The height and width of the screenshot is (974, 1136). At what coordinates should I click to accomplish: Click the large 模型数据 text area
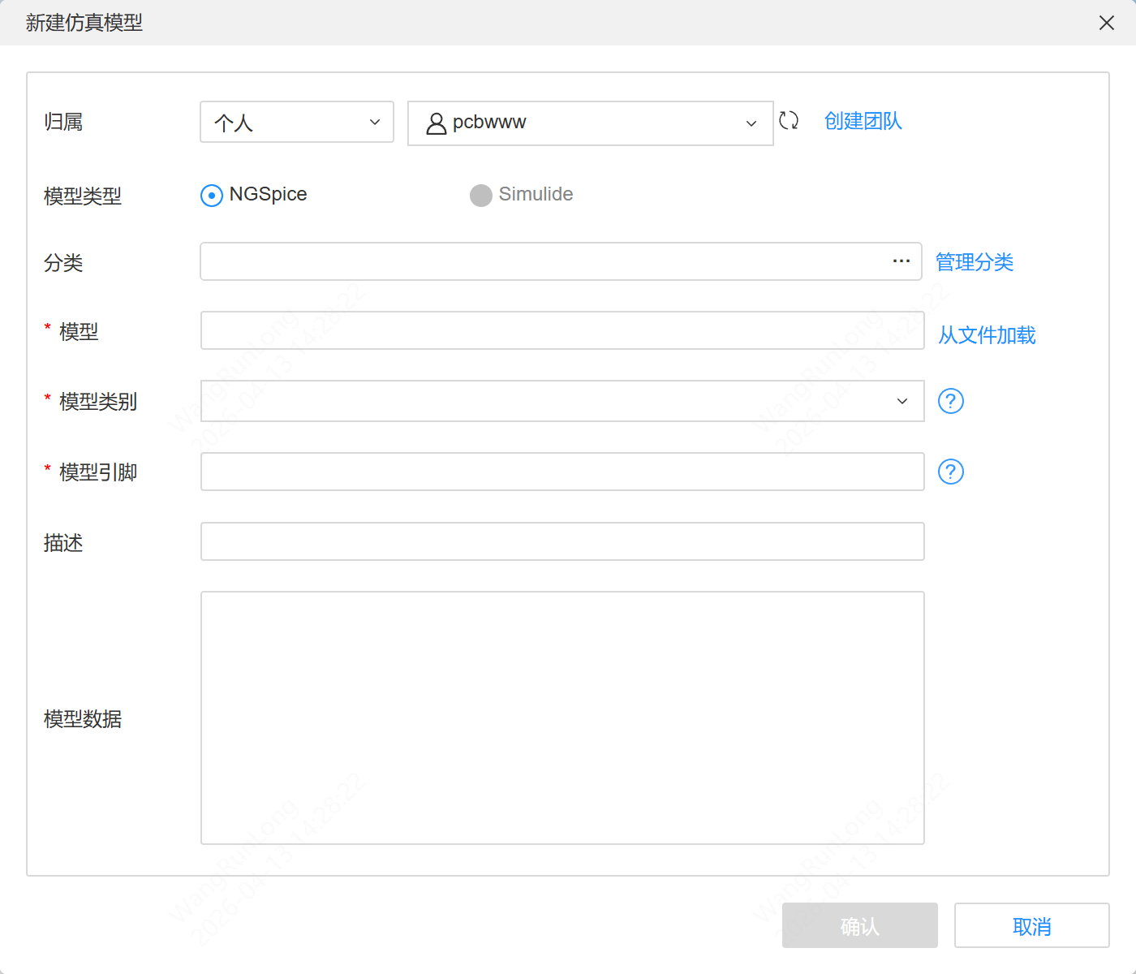562,717
